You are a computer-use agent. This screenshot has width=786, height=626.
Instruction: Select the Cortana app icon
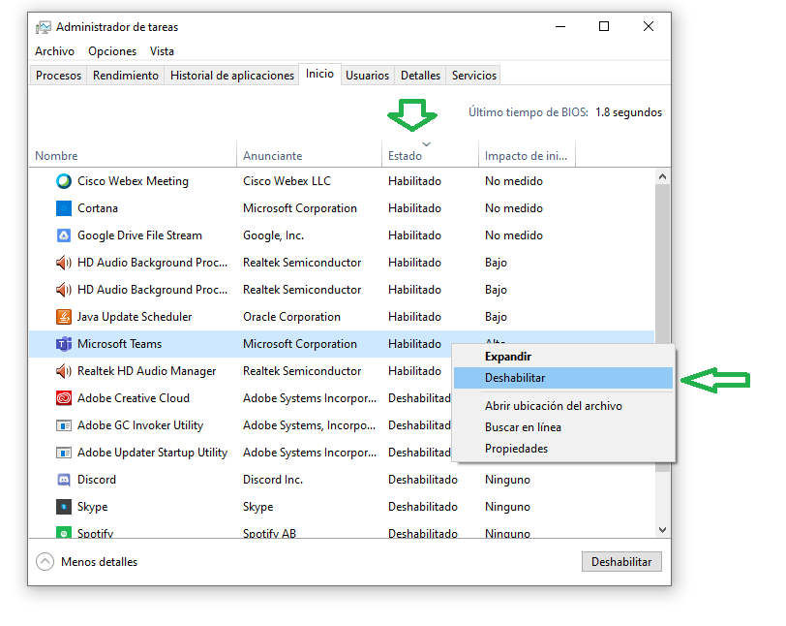coord(64,208)
